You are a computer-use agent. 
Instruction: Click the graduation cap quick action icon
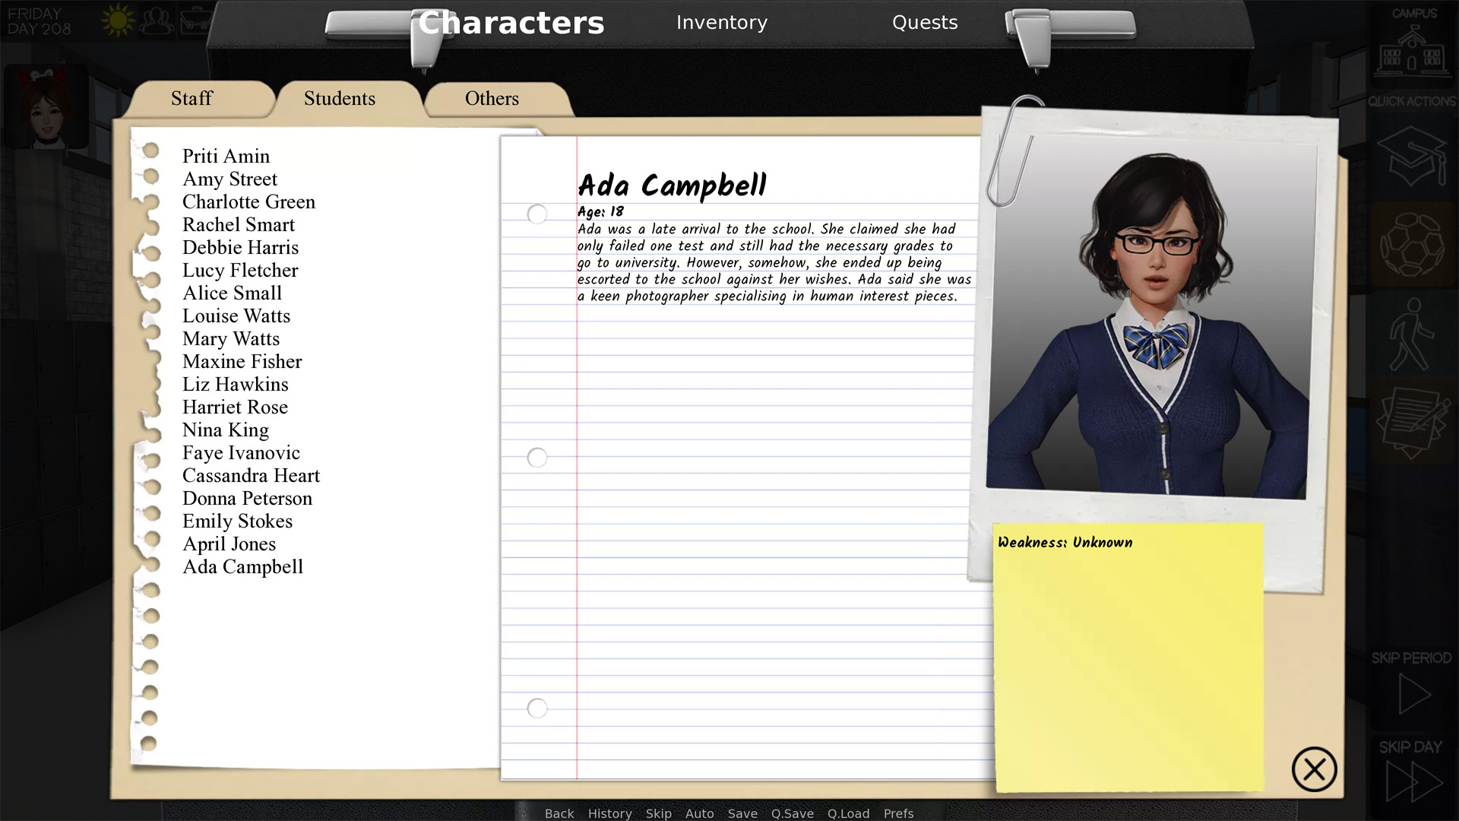coord(1413,157)
